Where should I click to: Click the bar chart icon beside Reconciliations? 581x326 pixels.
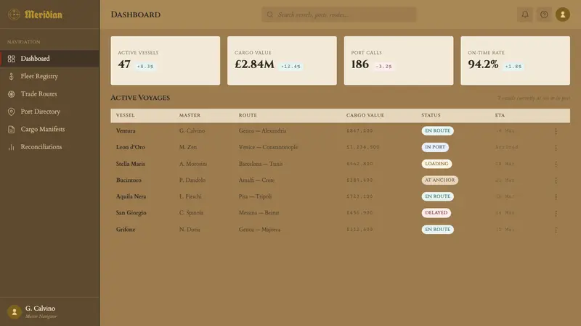(x=11, y=147)
